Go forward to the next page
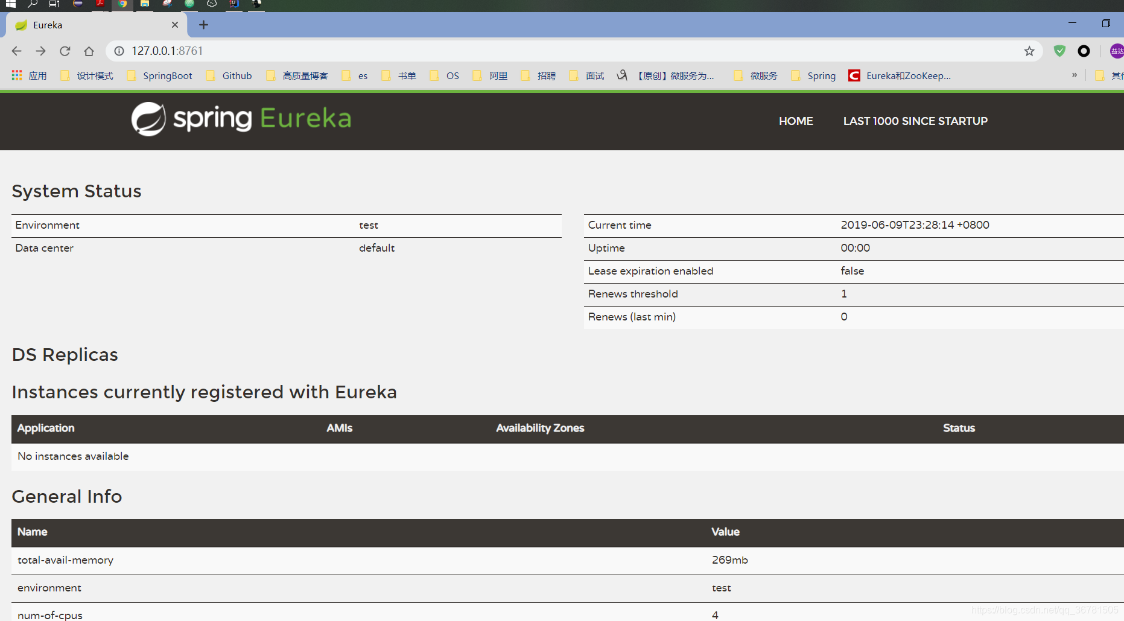Viewport: 1124px width, 621px height. coord(40,51)
